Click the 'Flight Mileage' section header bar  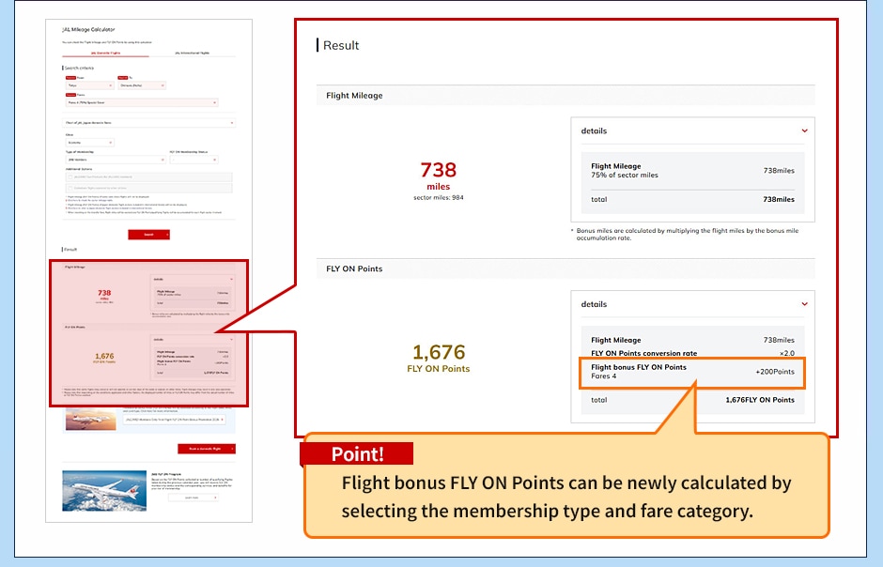[x=565, y=95]
